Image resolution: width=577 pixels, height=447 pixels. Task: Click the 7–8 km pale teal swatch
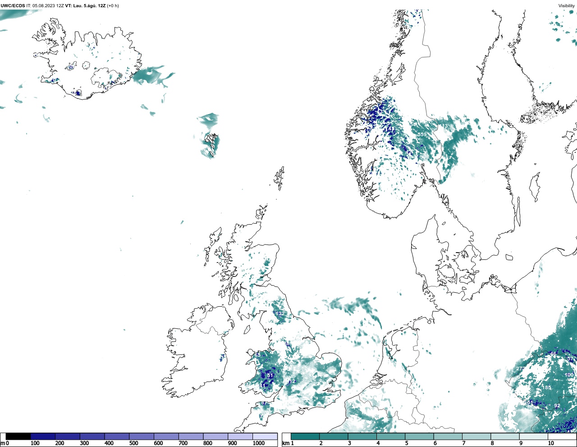click(476, 436)
